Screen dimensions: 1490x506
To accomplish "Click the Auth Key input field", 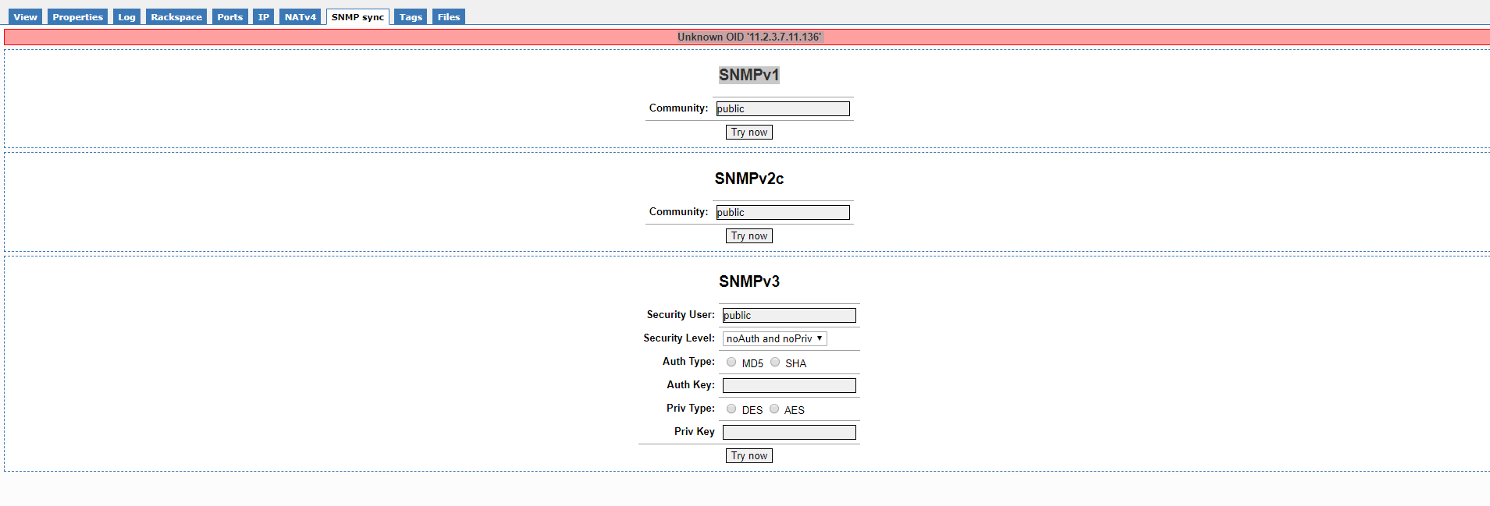I will pyautogui.click(x=789, y=386).
